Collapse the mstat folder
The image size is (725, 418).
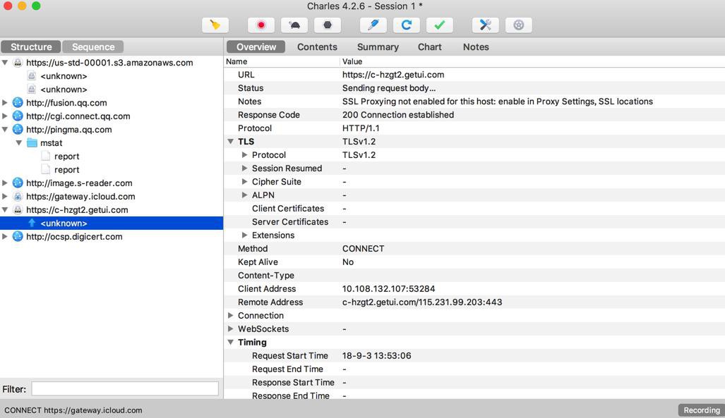click(20, 142)
